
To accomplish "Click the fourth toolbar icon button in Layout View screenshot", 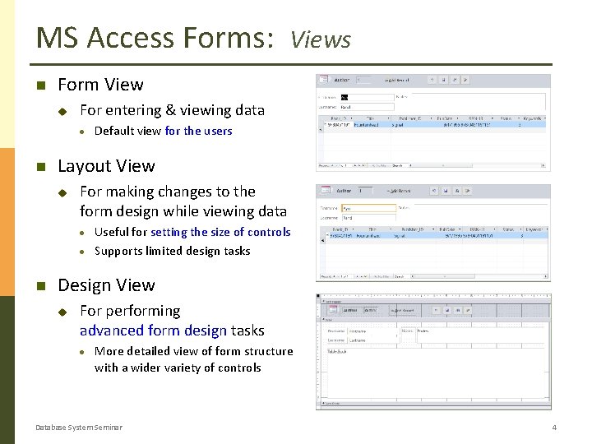I will (467, 191).
